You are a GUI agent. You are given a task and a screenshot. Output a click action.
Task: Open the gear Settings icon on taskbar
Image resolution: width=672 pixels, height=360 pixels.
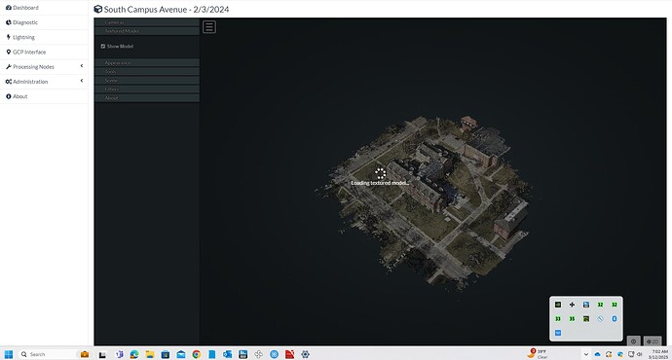305,354
